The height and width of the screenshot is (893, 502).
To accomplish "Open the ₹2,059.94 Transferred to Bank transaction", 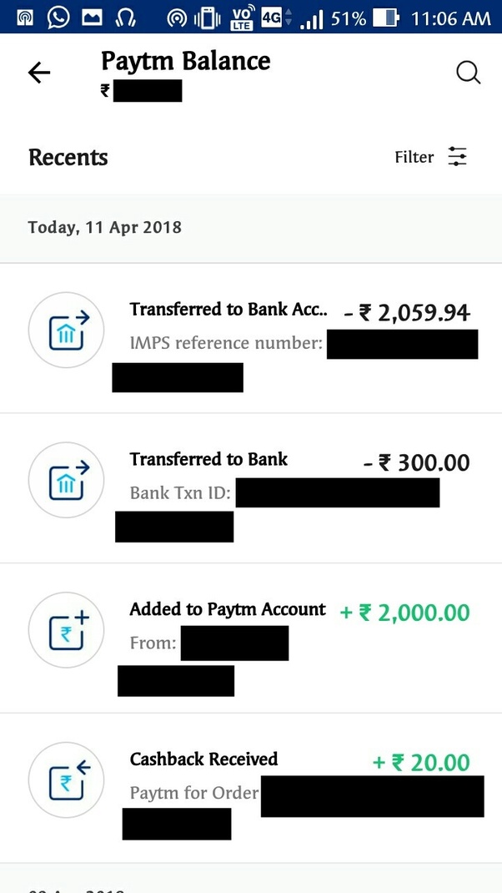I will 250,334.
